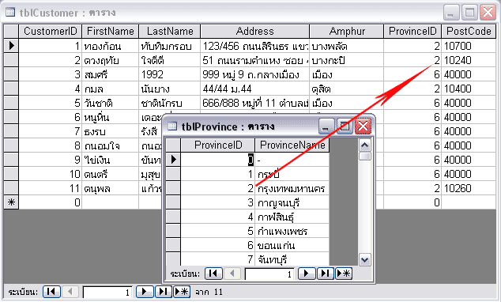The width and height of the screenshot is (501, 302).
Task: Go to previous record in tblCustomer navigator
Action: click(x=70, y=292)
